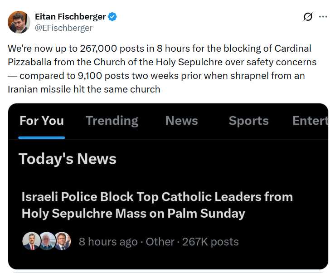Image resolution: width=335 pixels, height=273 pixels.
Task: Click the middle avatar under the headline
Action: click(47, 241)
